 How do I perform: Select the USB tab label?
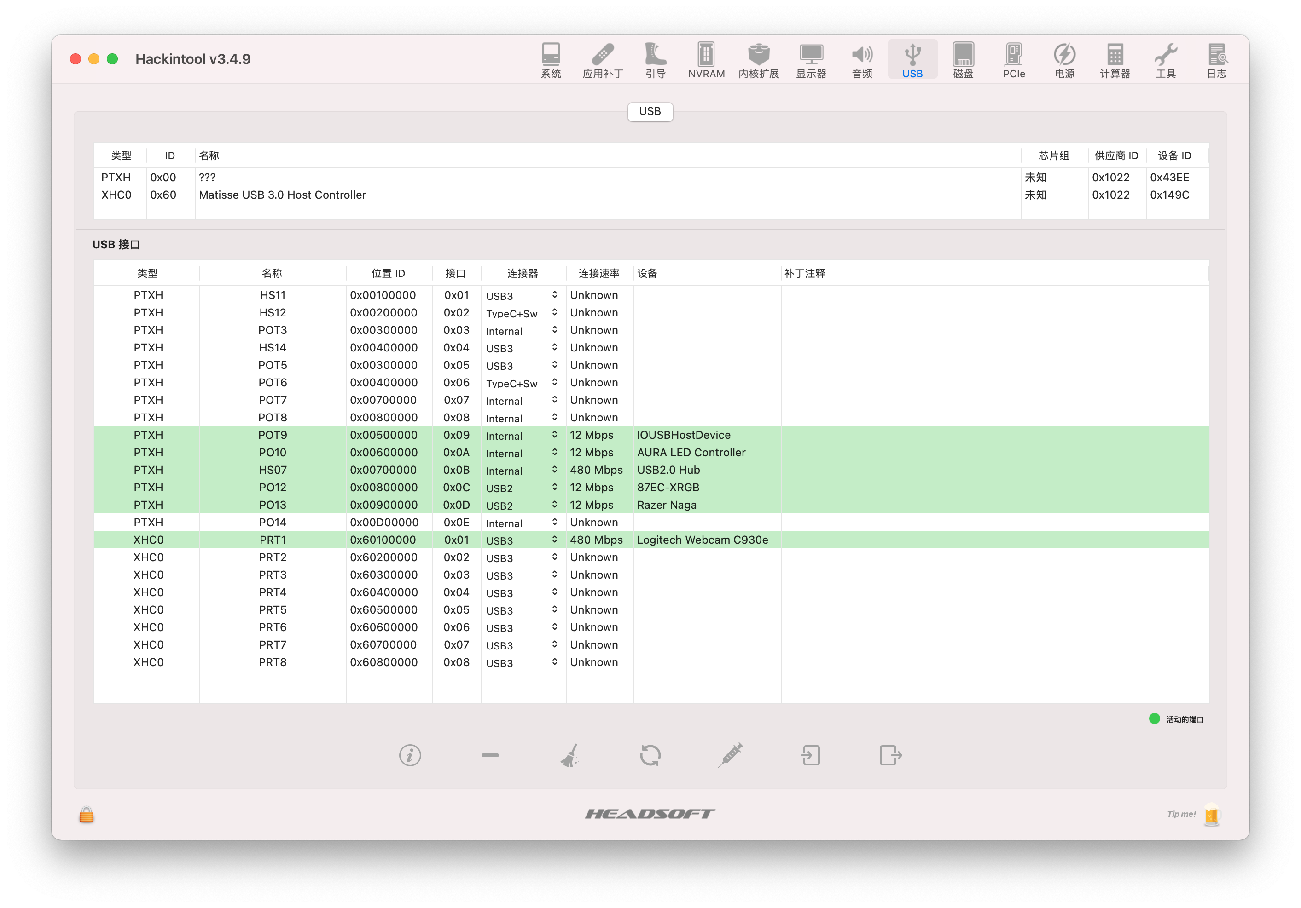tap(650, 111)
